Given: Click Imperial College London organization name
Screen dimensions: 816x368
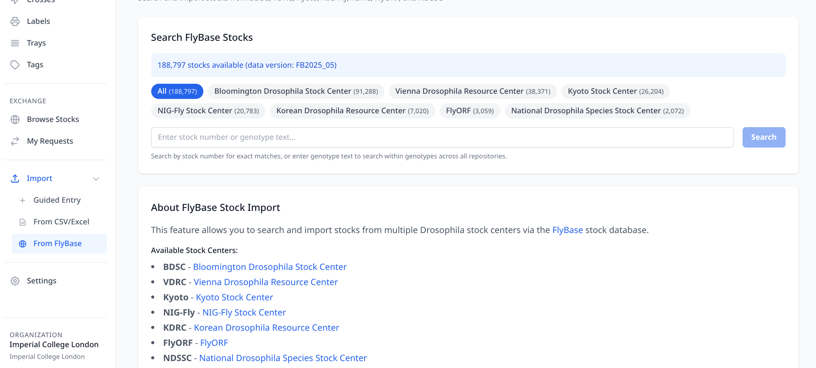Looking at the screenshot, I should tap(54, 345).
